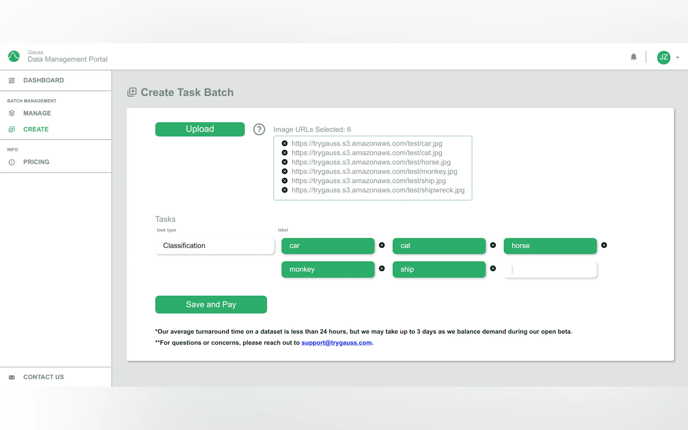Image resolution: width=688 pixels, height=430 pixels.
Task: Remove the shipwreck.jpg URL entry
Action: (x=284, y=190)
